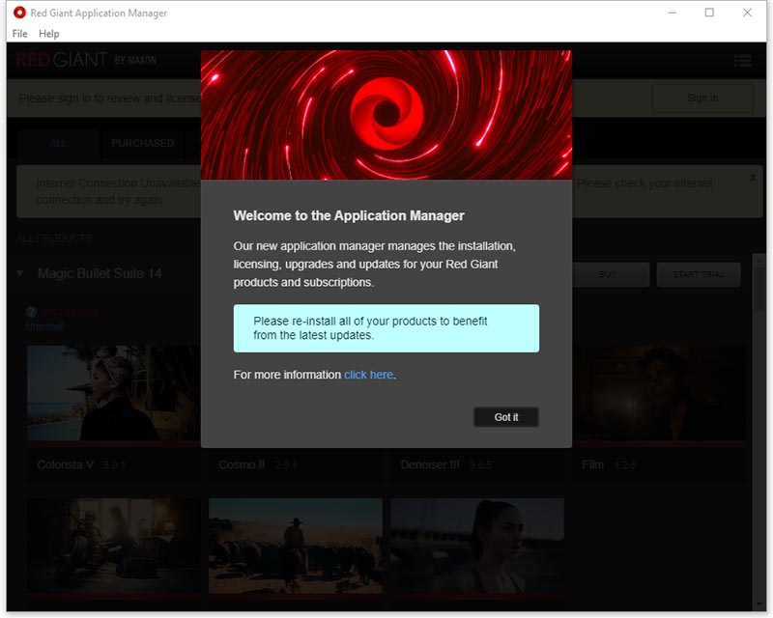Dismiss the internet connection warning banner
The height and width of the screenshot is (618, 773).
[753, 178]
